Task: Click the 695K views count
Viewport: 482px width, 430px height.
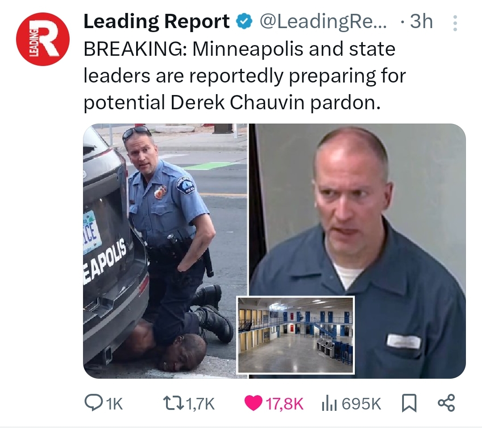Action: (361, 404)
